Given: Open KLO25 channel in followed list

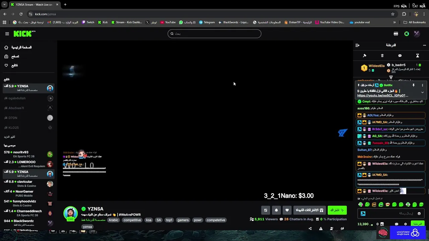Looking at the screenshot, I should click(x=28, y=128).
